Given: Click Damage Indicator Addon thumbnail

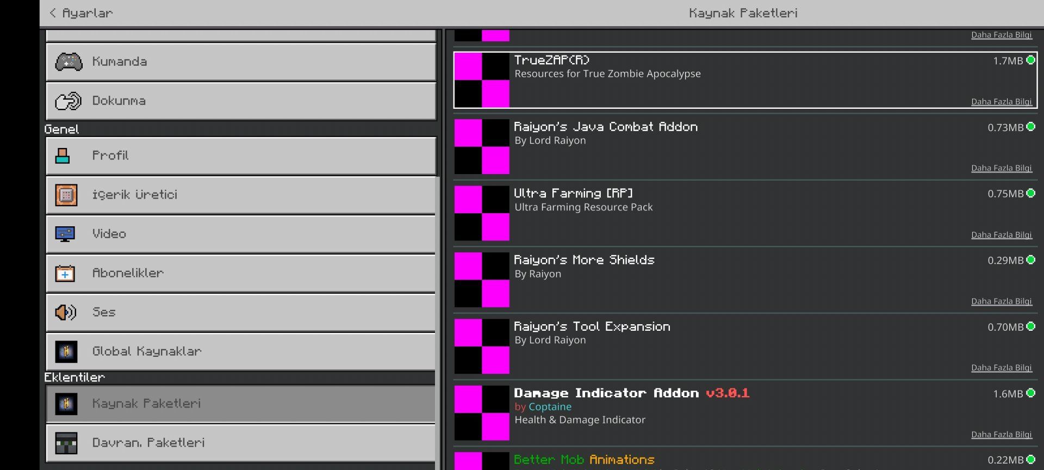Looking at the screenshot, I should (482, 413).
